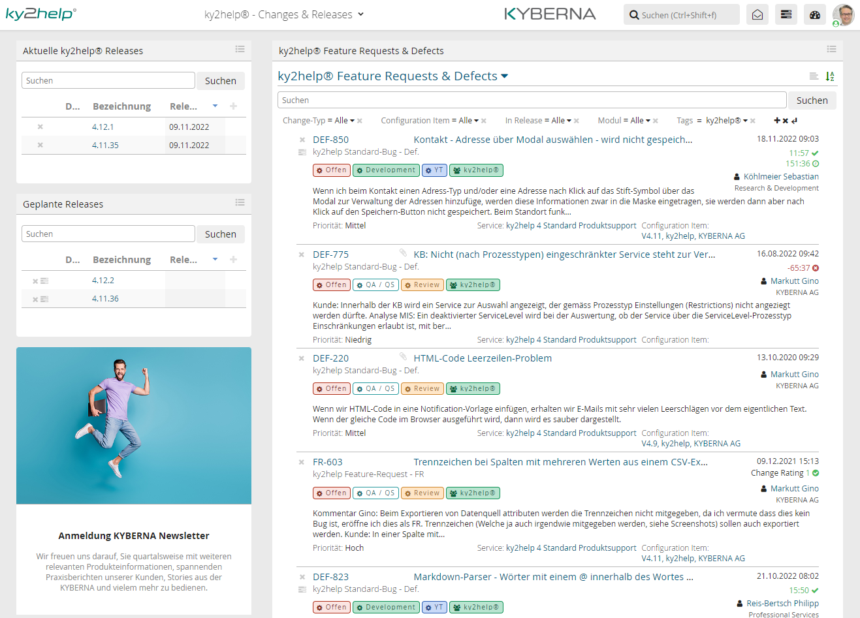Viewport: 860px width, 618px height.
Task: Open Feature Requests & Defects panel menu icon
Action: coord(831,49)
